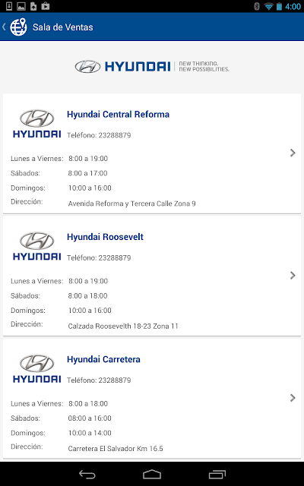Screen dimensions: 304x486
Task: Tap the Hyundai banner logo at top
Action: pos(152,67)
